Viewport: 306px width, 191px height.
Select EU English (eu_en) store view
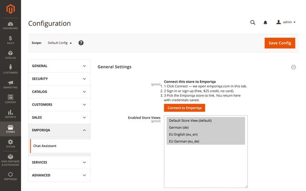pos(206,134)
